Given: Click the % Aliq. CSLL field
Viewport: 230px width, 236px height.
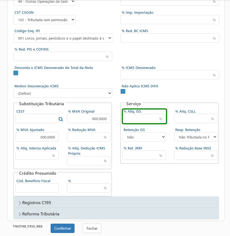Looking at the screenshot, I should coord(193,119).
